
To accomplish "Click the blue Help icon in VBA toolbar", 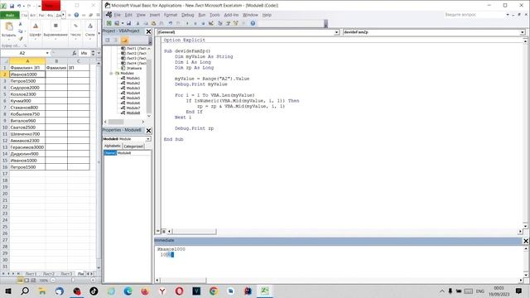I will [x=253, y=23].
